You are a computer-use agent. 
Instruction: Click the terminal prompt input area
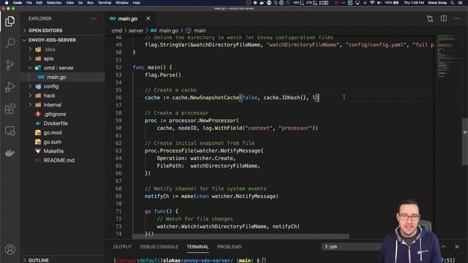[264, 260]
